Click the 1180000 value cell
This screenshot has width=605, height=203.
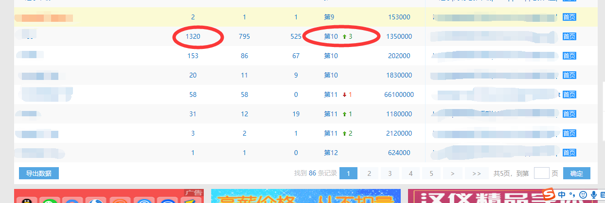click(399, 114)
